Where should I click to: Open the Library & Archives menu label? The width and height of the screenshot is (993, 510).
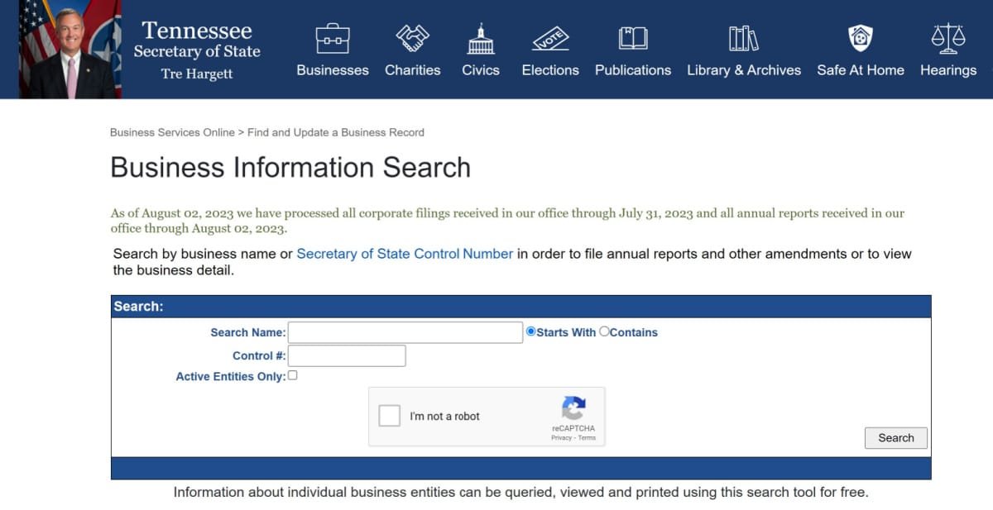click(744, 70)
